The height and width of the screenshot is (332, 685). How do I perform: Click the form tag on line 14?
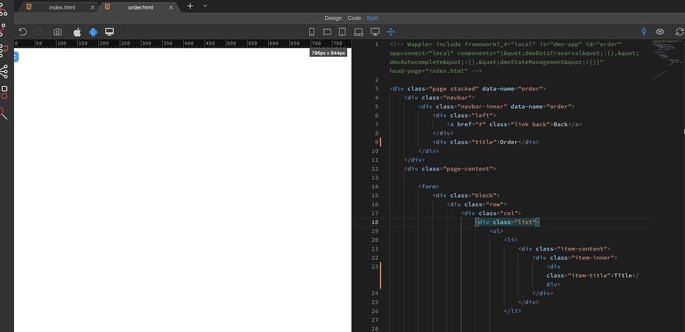pyautogui.click(x=429, y=186)
